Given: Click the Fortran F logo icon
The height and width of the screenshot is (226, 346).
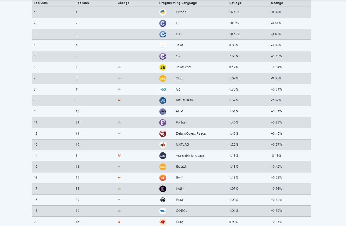Looking at the screenshot, I should pyautogui.click(x=163, y=123).
